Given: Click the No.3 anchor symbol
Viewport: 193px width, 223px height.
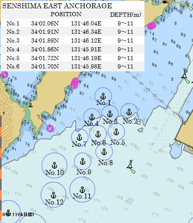Looking at the screenshot, I should (110, 114).
